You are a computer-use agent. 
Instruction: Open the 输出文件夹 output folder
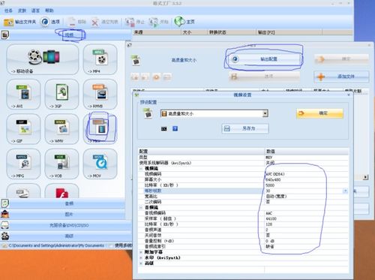[x=19, y=22]
